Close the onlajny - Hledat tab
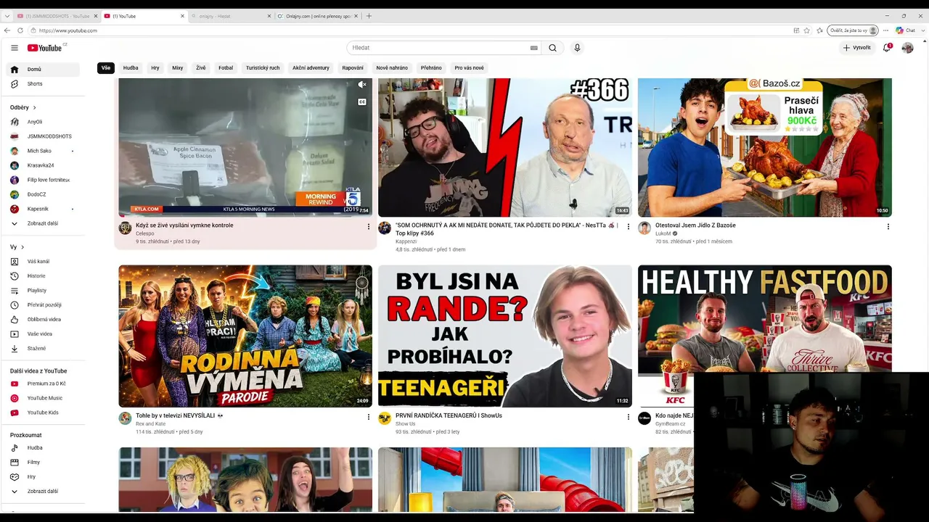 [269, 16]
